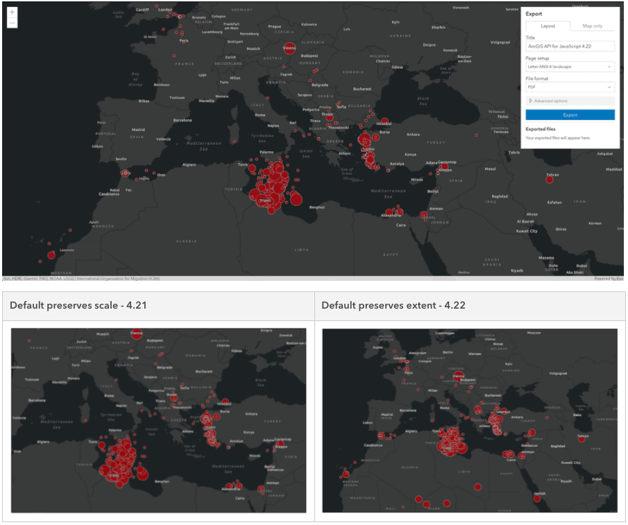Viewport: 628px width, 525px height.
Task: Click the red marker over Vienna
Action: 289,49
